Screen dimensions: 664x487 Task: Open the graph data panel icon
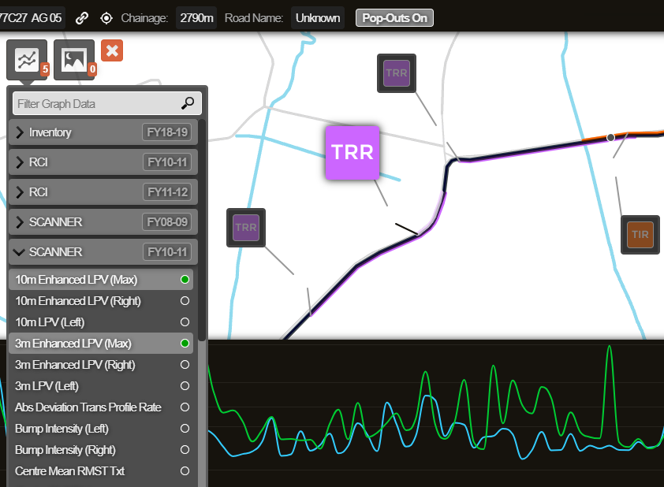27,59
